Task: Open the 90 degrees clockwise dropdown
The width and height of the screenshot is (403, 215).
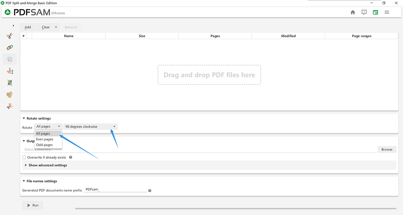Action: click(90, 126)
